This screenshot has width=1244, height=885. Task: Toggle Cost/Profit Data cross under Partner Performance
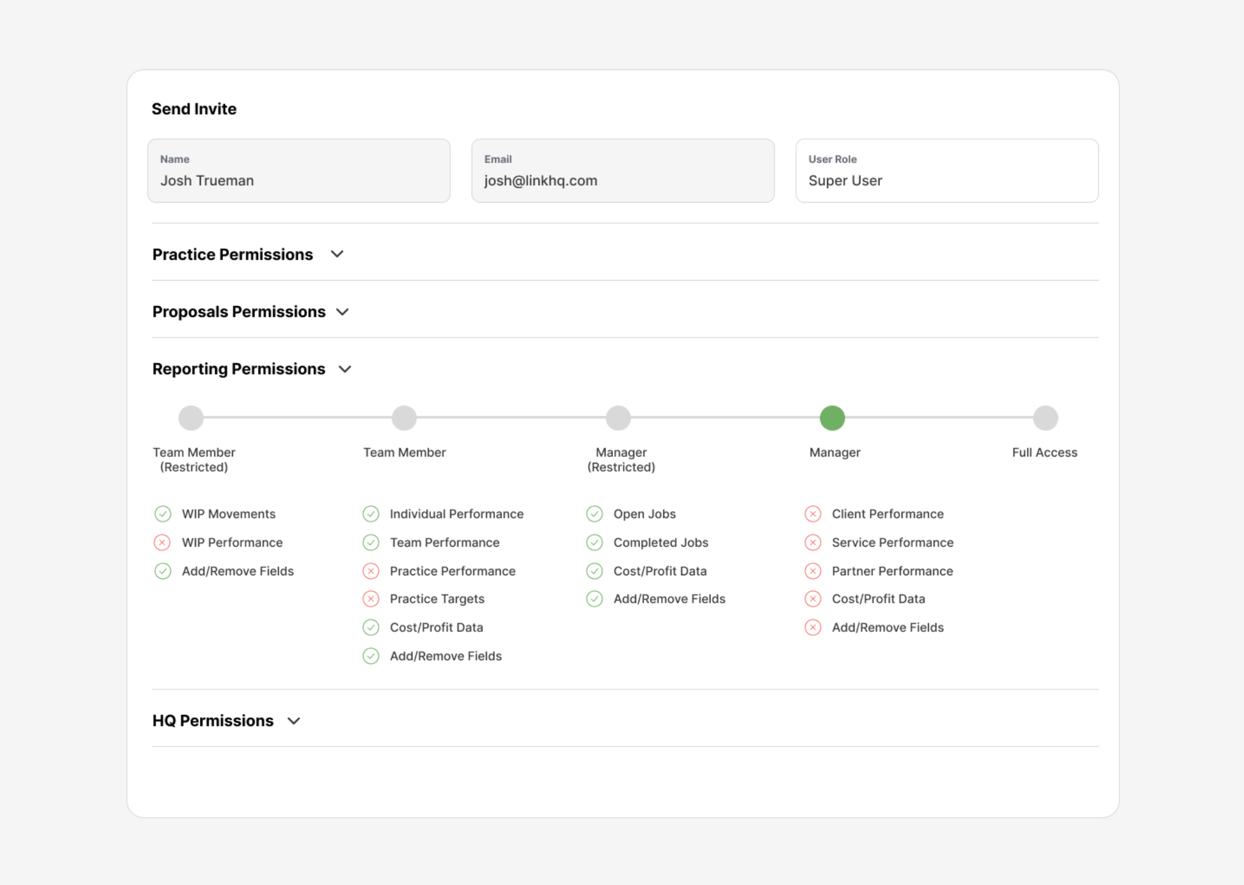[x=813, y=599]
